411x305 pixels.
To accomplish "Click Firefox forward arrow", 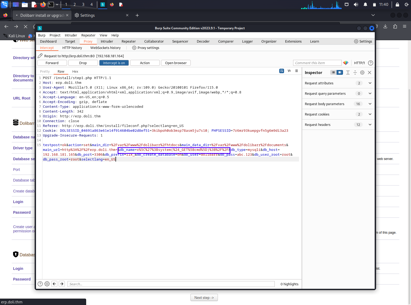I will coord(16,26).
